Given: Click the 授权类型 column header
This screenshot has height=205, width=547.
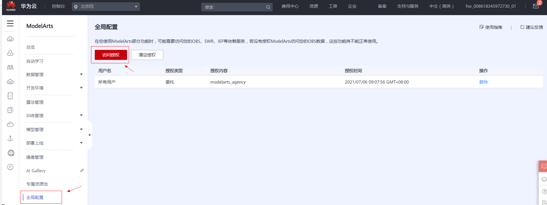Looking at the screenshot, I should tap(174, 70).
